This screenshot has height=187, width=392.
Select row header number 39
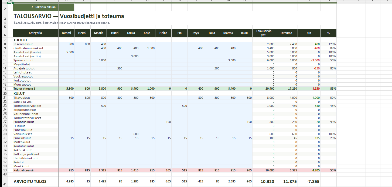5,170
